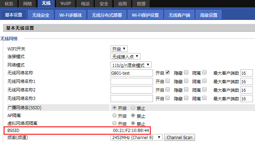
Task: Open Wi-Fi多媒体 settings tab
Action: tap(71, 15)
